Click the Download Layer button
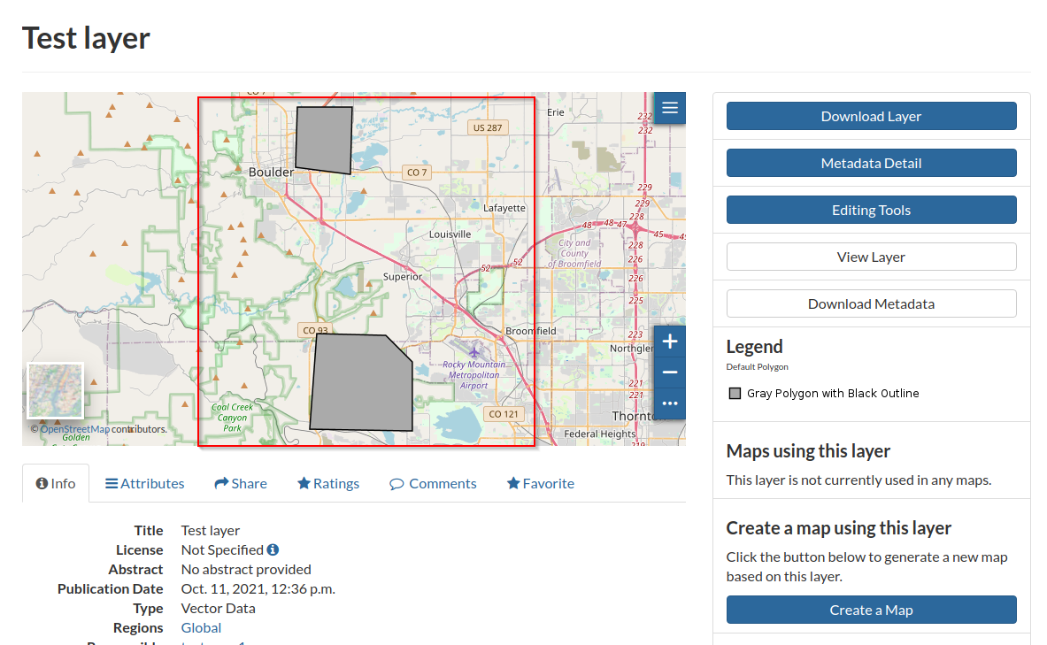The width and height of the screenshot is (1047, 645). coord(872,116)
